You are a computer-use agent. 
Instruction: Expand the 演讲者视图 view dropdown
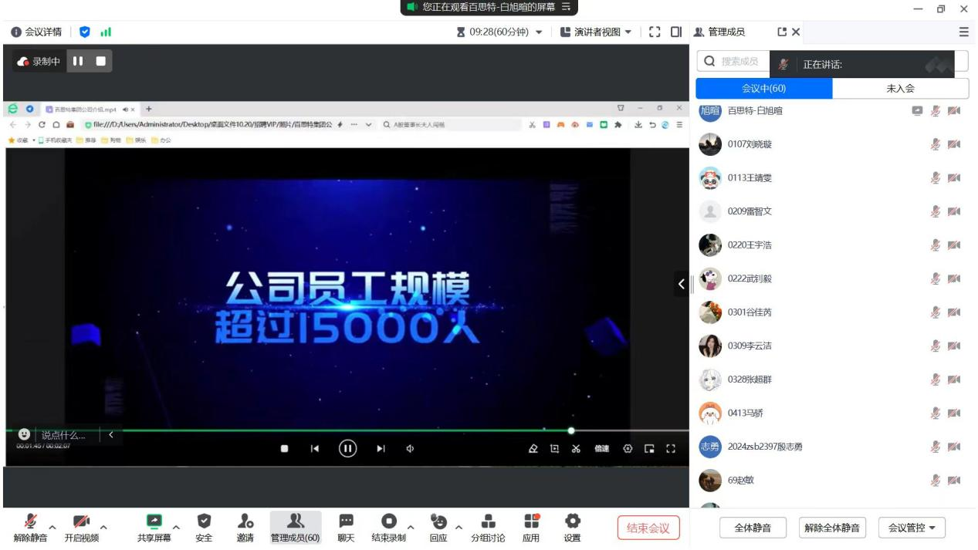pos(595,32)
